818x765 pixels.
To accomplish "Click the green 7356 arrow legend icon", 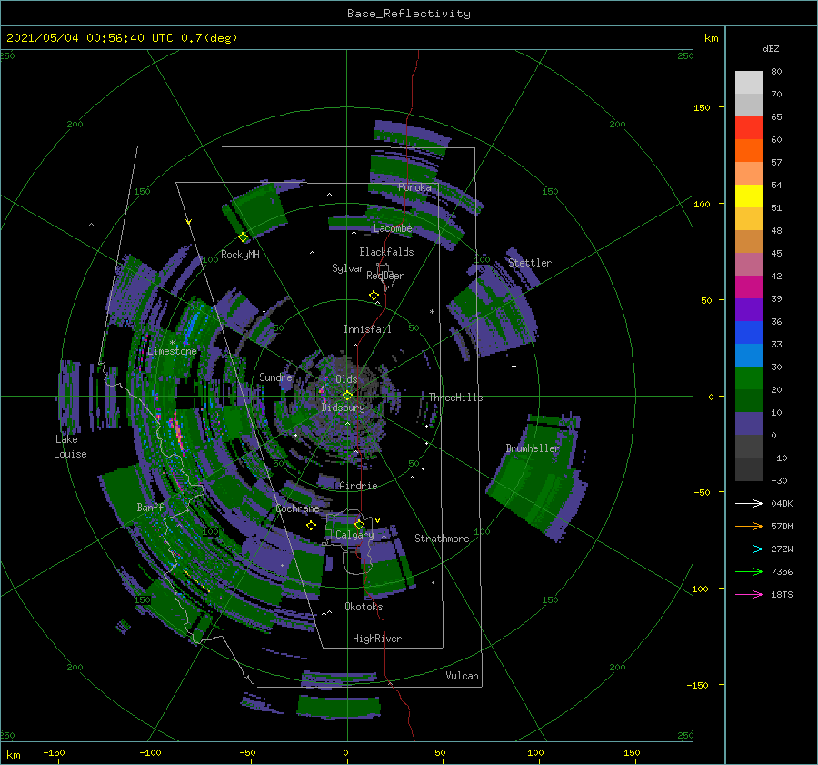I will (749, 572).
